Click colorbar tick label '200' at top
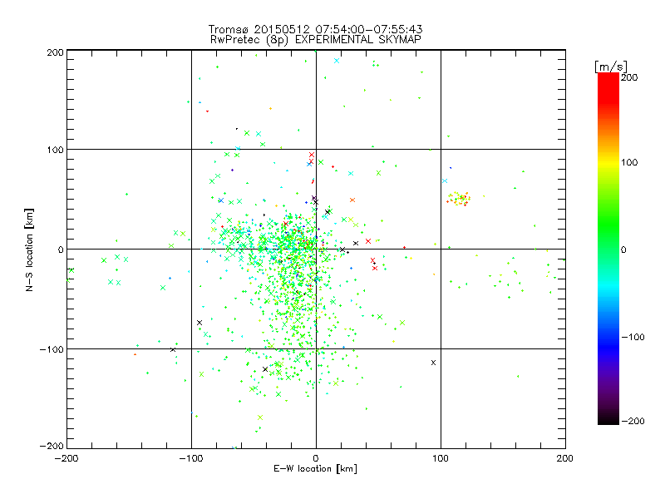The image size is (665, 499). (x=629, y=77)
